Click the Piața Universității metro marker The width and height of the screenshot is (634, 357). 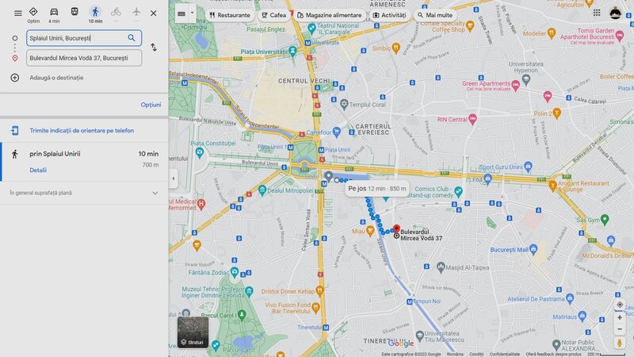[x=292, y=51]
